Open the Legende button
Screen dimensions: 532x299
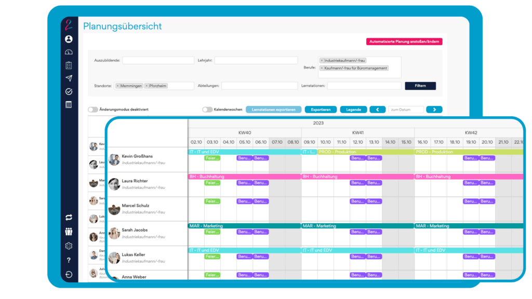pyautogui.click(x=353, y=110)
